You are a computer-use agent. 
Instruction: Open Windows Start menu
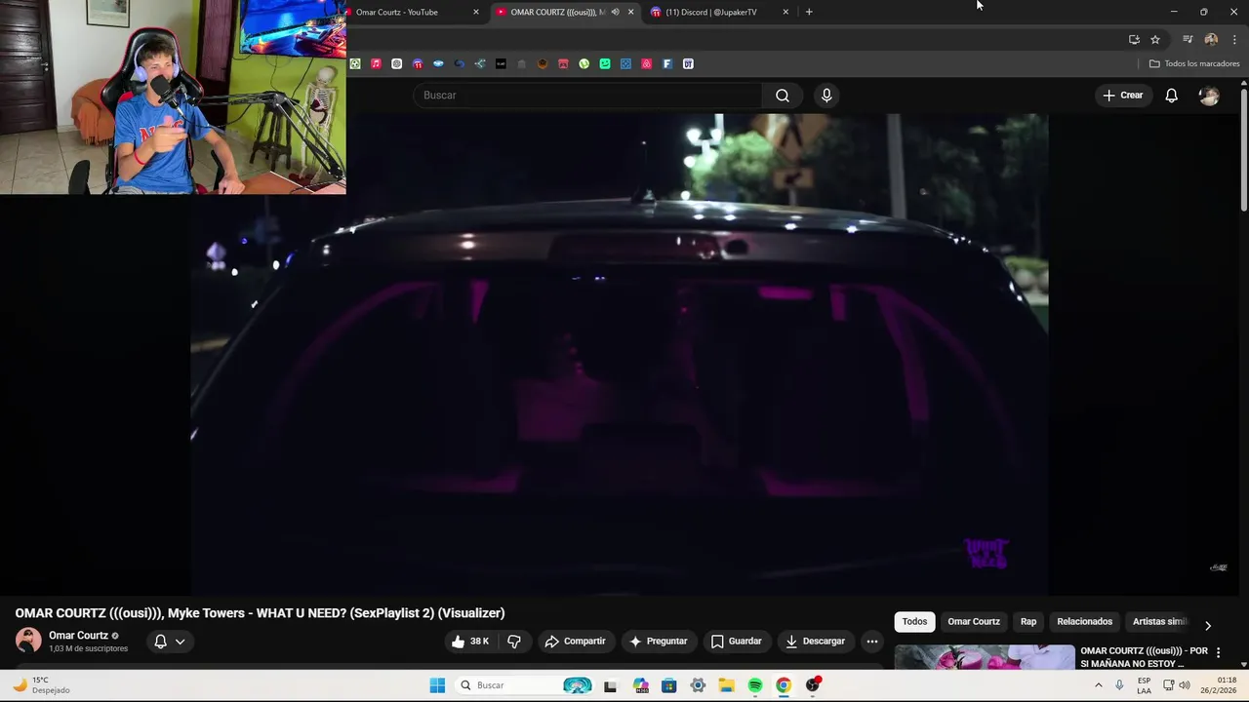tap(437, 685)
